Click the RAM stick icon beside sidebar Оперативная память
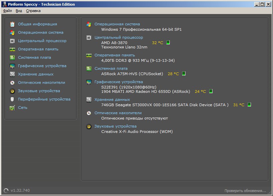The image size is (273, 196). tap(12, 49)
